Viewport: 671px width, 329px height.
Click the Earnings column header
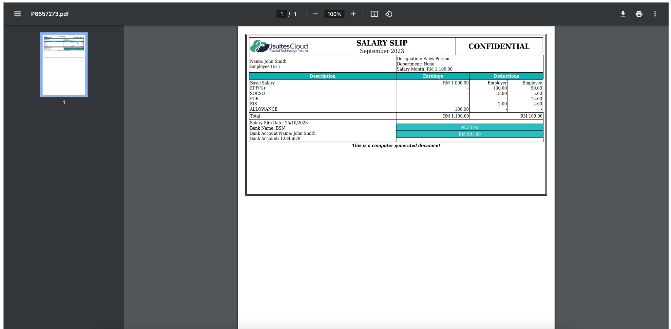click(432, 76)
